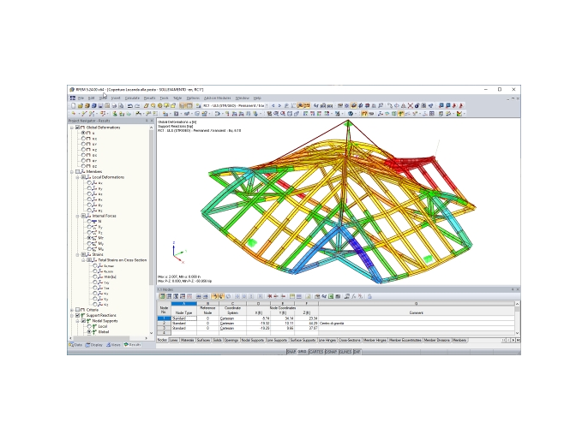Select the N internal force radio button

[89, 222]
